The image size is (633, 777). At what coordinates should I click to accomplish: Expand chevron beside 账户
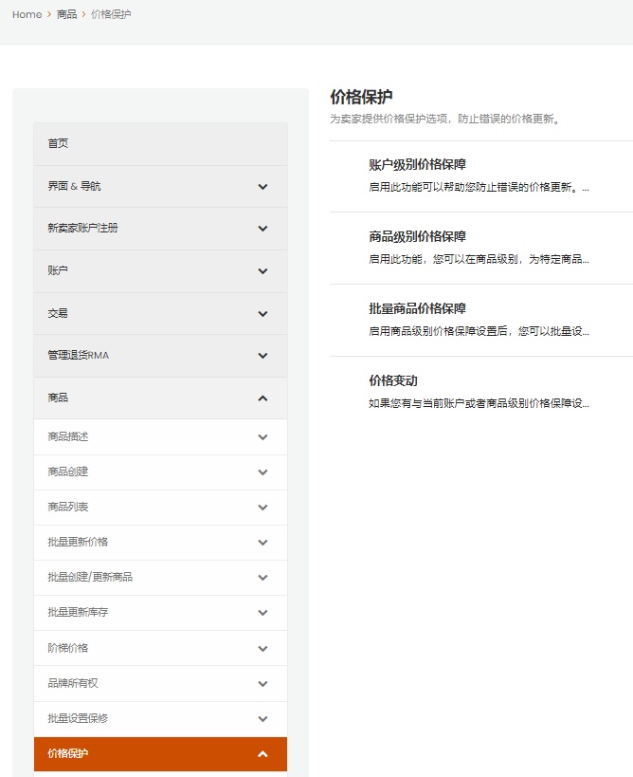(x=262, y=271)
